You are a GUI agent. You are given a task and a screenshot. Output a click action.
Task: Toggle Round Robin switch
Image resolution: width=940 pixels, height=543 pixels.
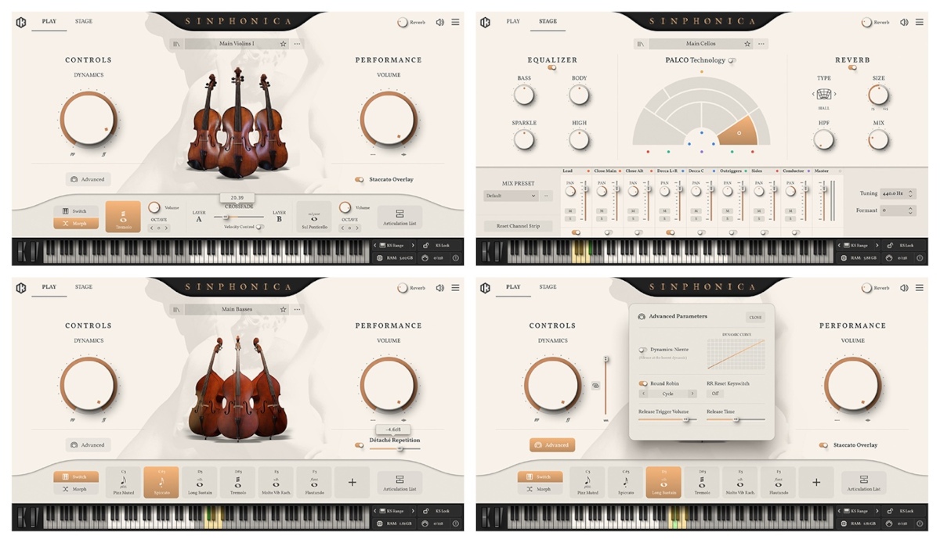643,383
